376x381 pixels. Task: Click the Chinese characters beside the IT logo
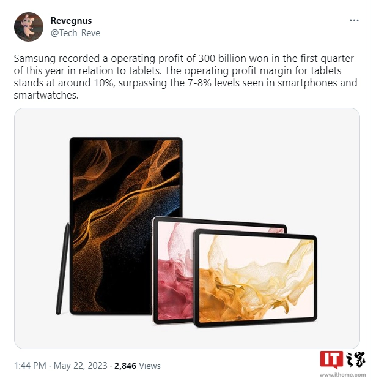(355, 359)
